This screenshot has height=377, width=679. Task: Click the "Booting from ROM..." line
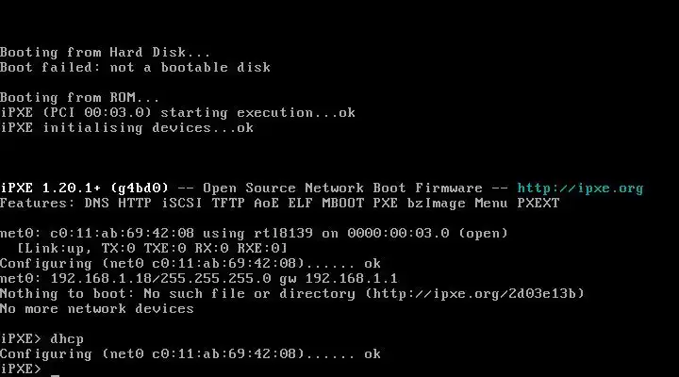point(80,97)
